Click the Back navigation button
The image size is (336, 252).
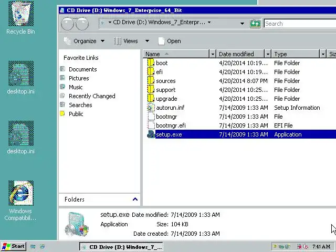click(68, 23)
